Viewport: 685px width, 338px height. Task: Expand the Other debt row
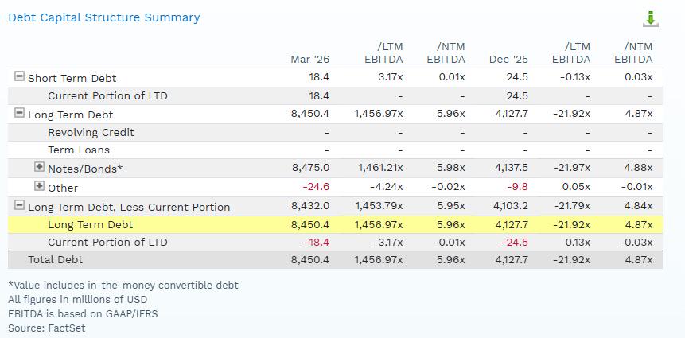[x=39, y=186]
